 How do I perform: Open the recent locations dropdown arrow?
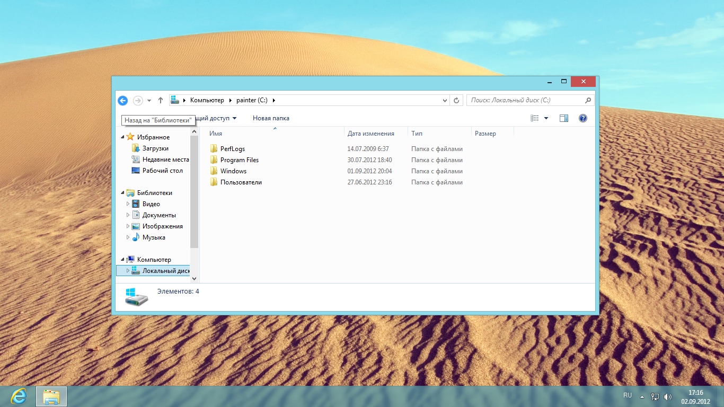tap(149, 100)
